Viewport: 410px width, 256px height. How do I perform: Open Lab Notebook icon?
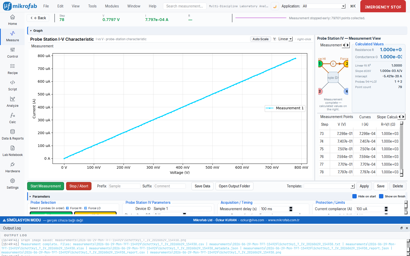click(x=13, y=148)
